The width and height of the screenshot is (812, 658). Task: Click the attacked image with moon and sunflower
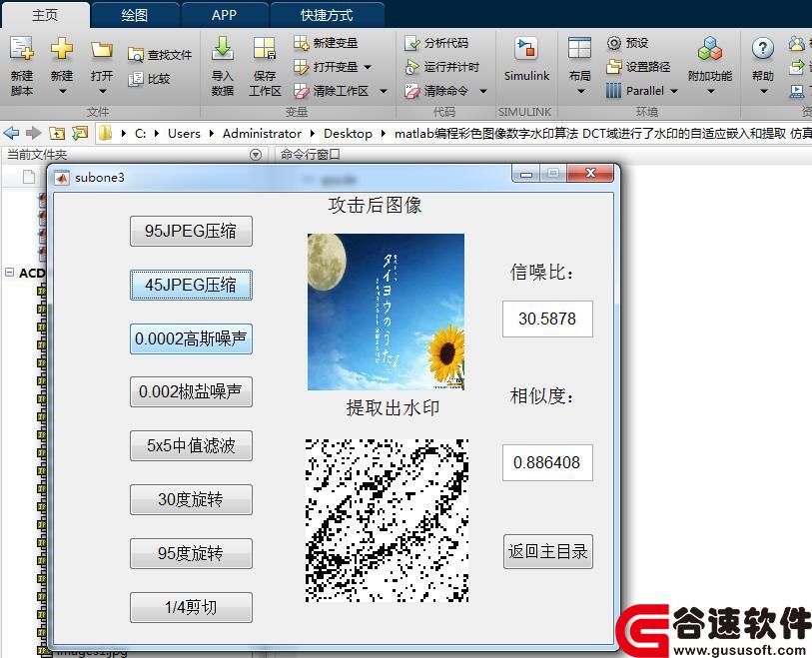386,312
